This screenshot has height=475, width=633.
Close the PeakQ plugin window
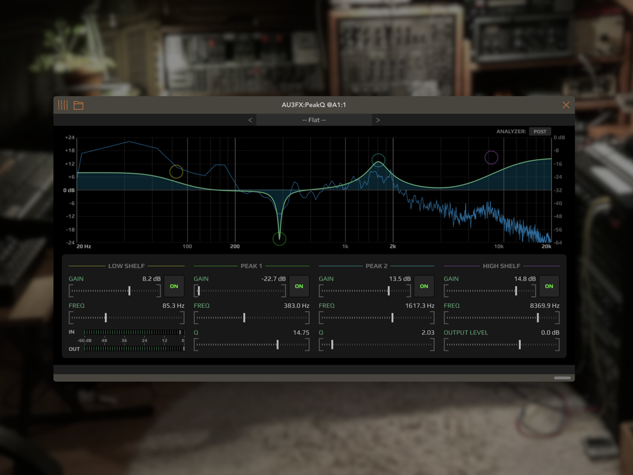coord(566,105)
